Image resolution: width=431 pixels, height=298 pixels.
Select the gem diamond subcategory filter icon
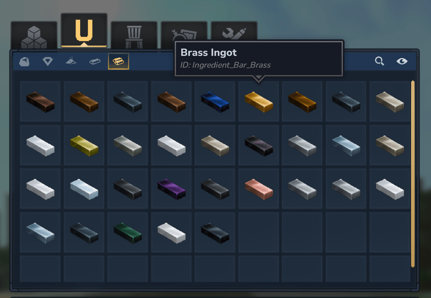tap(48, 61)
